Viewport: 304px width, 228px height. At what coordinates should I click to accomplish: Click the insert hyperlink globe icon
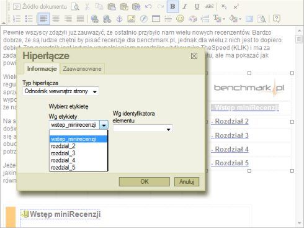pos(95,19)
